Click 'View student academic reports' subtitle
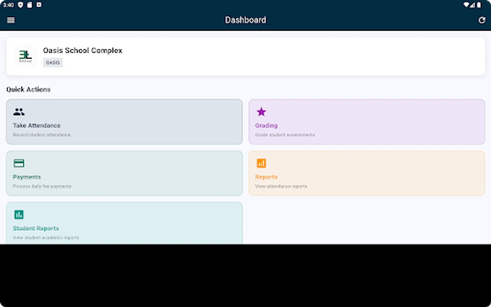 tap(46, 237)
